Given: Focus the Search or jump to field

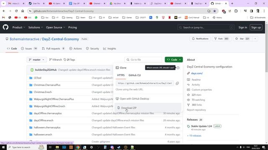Looking at the screenshot, I should pos(206,27).
